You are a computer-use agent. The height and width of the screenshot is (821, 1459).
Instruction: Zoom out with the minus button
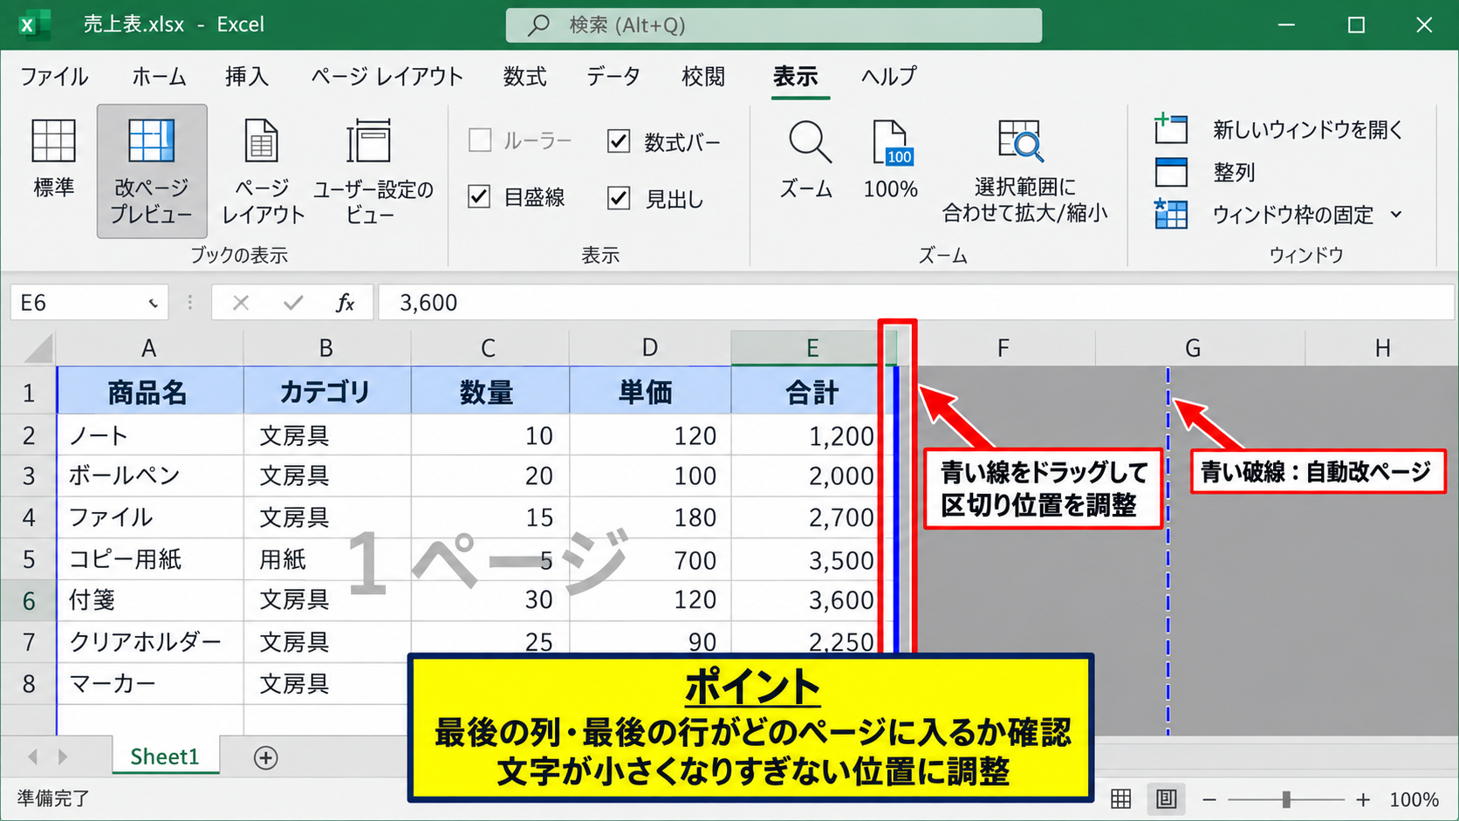pos(1209,799)
